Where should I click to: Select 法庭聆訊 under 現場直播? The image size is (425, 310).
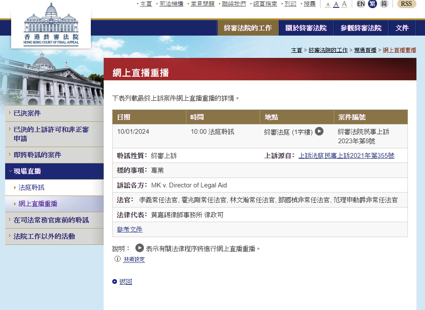coord(31,187)
